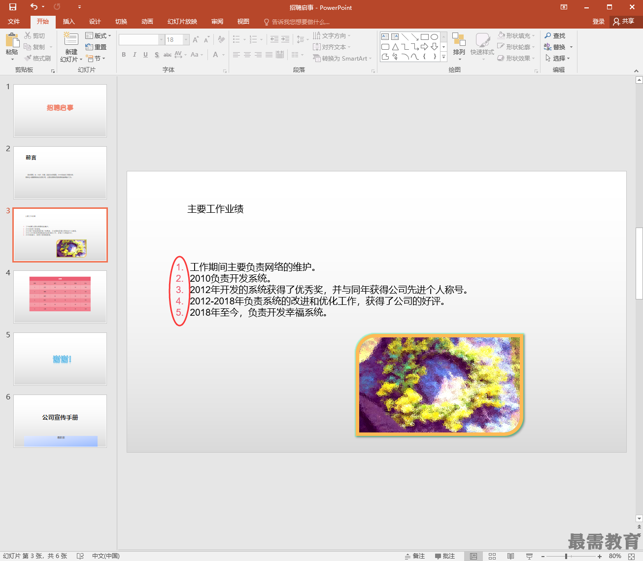
Task: Open the Notes (备注) pane
Action: pyautogui.click(x=415, y=556)
